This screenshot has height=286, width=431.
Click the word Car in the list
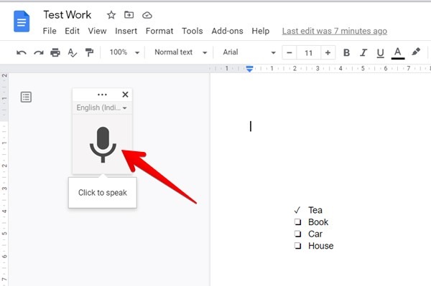315,234
